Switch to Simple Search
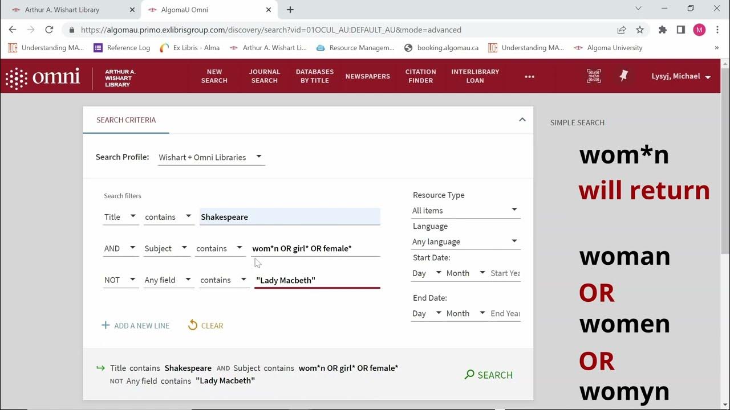 [x=577, y=122]
